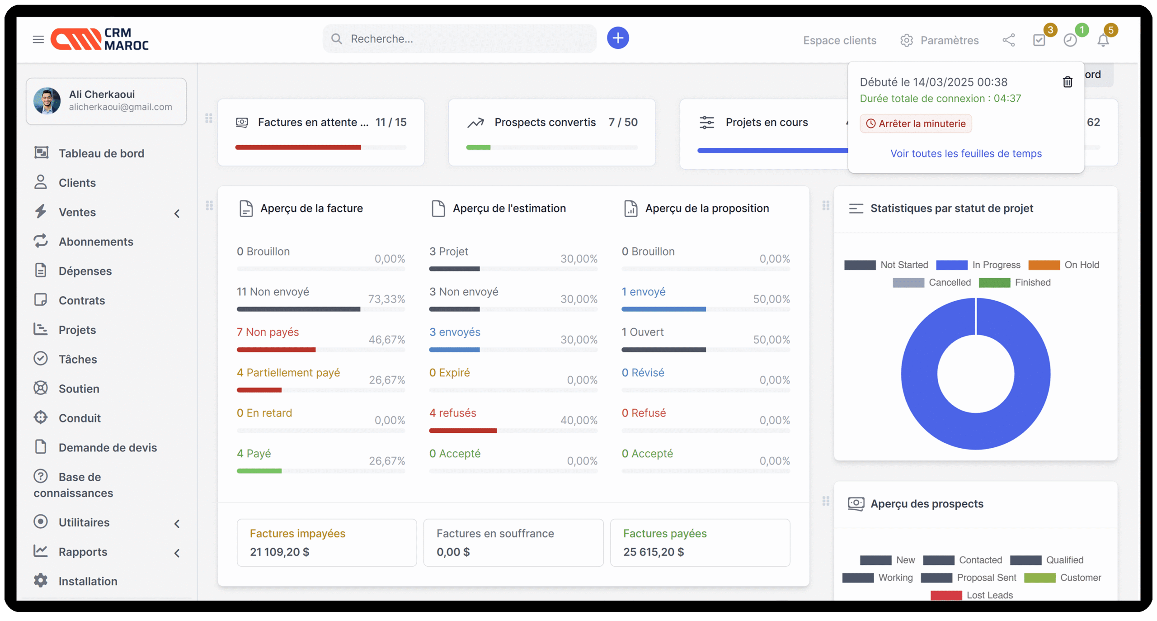Delete the timer using trash icon
This screenshot has height=621, width=1157.
point(1068,82)
